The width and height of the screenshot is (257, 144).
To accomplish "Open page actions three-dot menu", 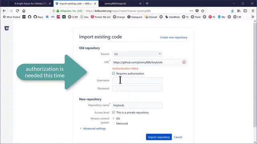I will click(191, 11).
